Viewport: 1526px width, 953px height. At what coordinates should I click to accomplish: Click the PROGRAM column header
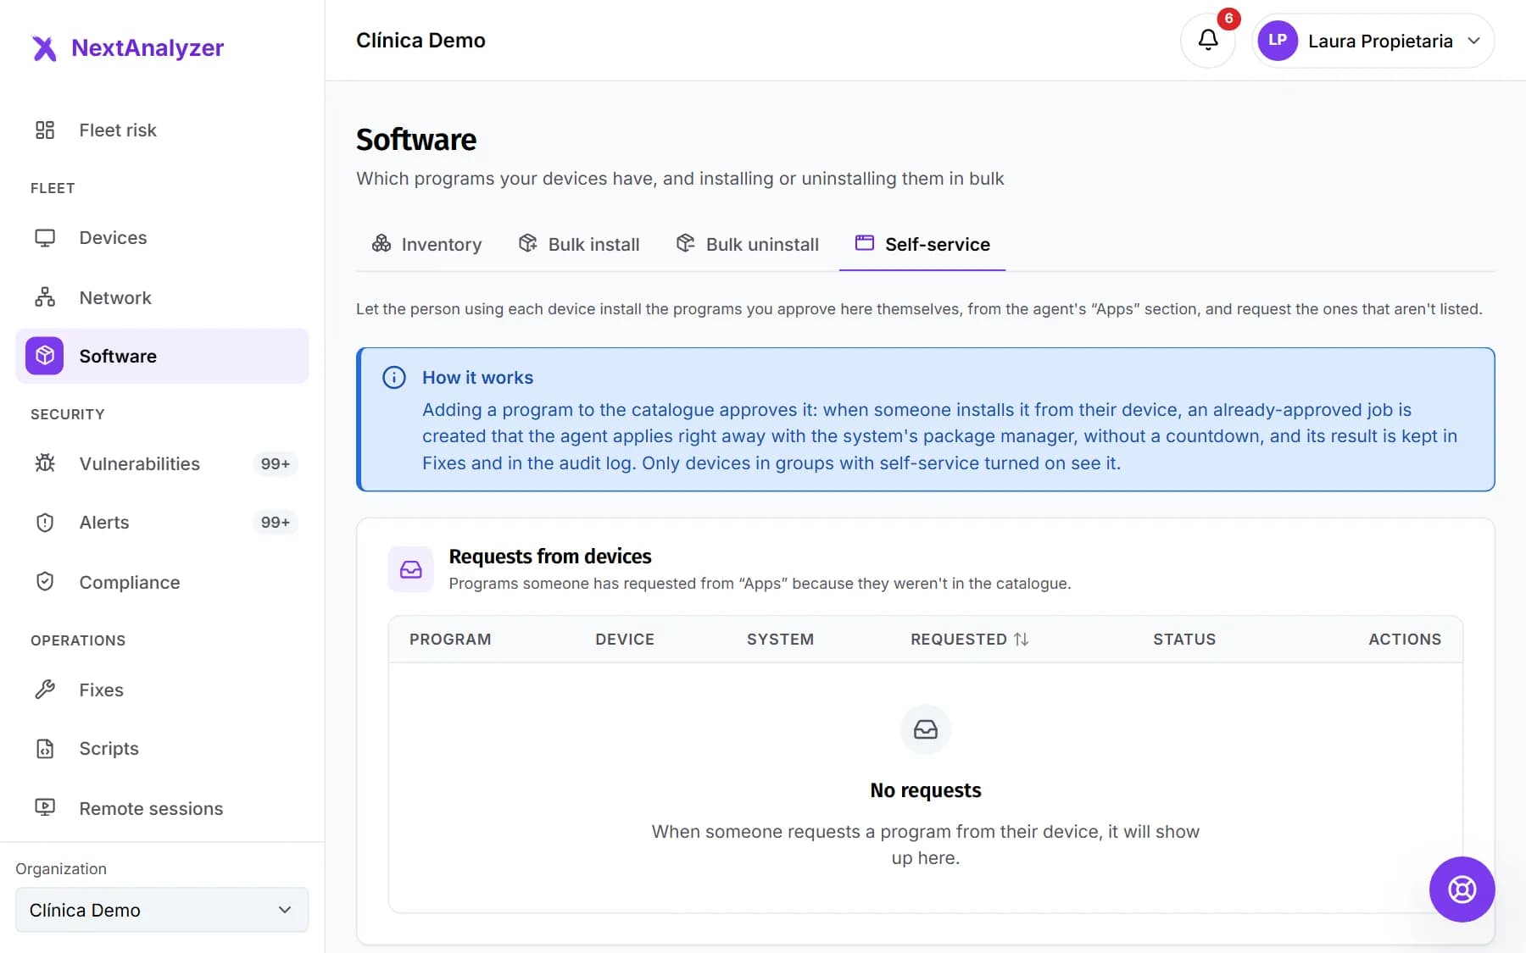(x=450, y=640)
